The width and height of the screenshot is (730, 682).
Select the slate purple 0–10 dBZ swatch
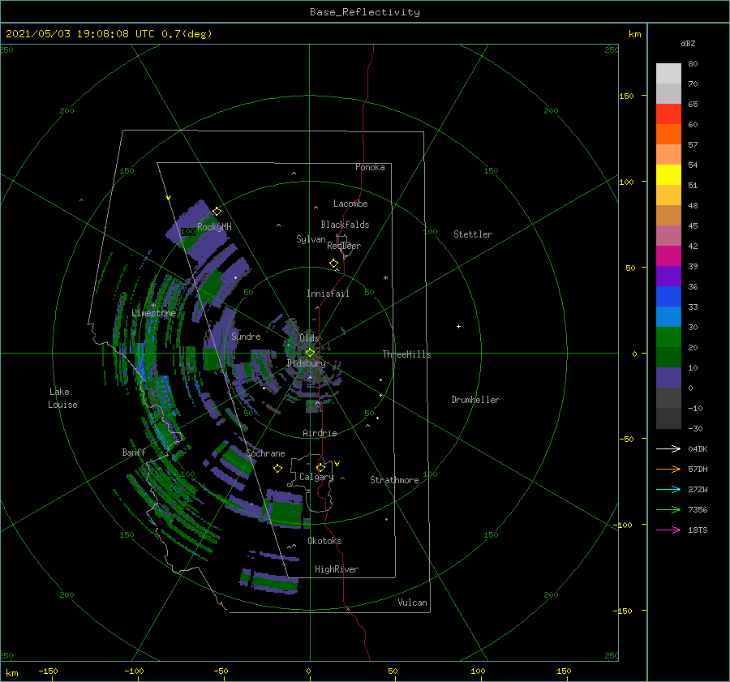click(x=668, y=378)
